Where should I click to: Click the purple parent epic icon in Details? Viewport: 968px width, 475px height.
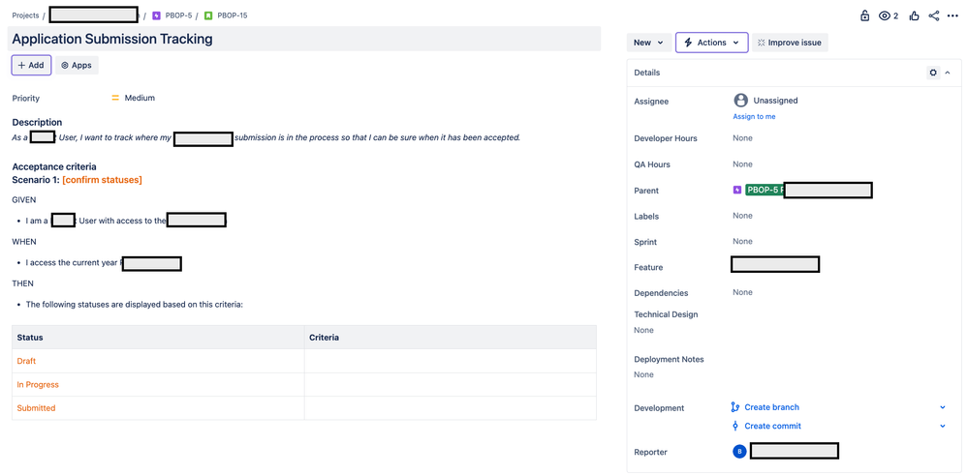[736, 191]
